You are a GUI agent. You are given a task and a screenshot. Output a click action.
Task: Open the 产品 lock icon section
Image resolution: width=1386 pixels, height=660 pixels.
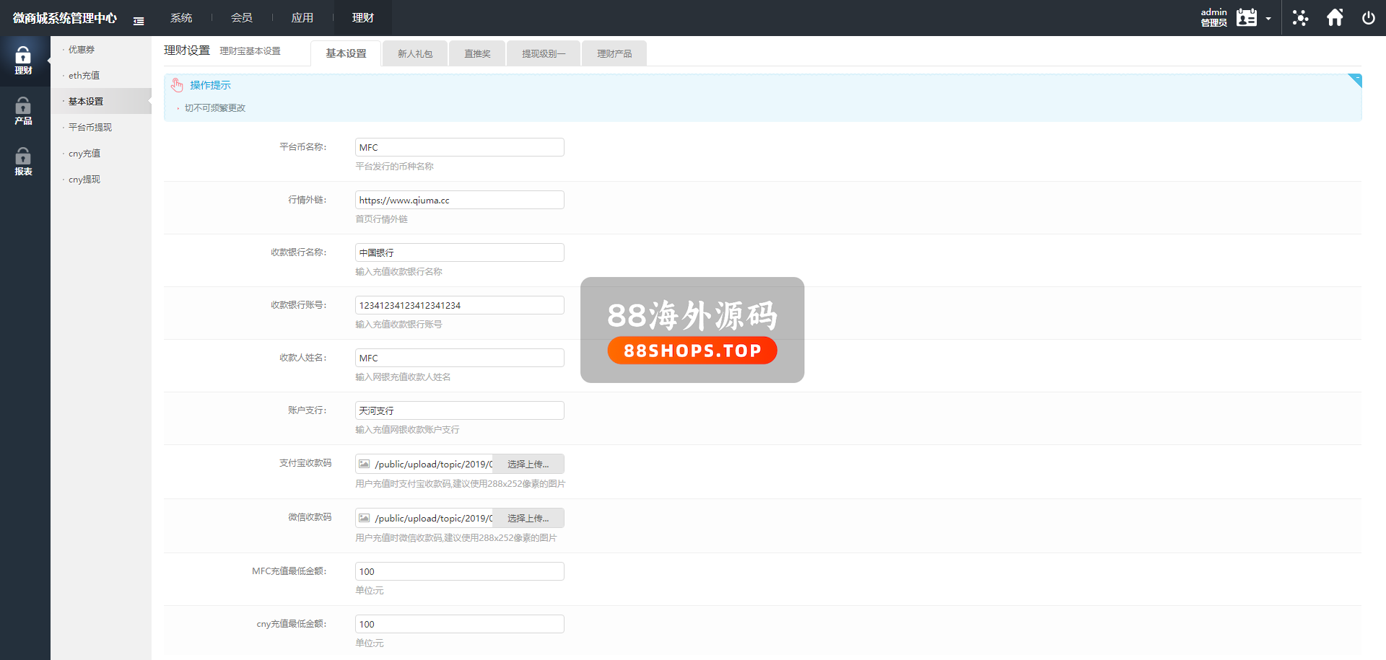click(23, 111)
